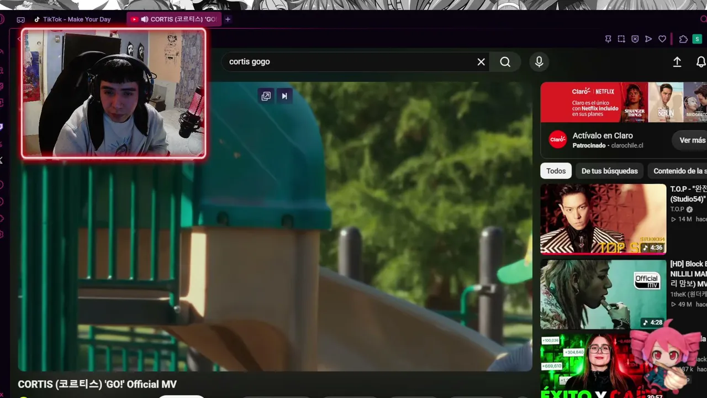Go to the T.O.P channel name

point(677,210)
